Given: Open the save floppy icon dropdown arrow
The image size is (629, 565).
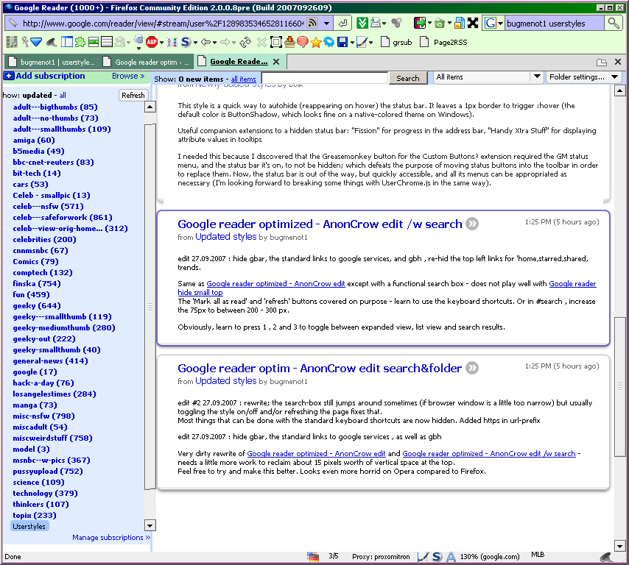Looking at the screenshot, I should [352, 42].
